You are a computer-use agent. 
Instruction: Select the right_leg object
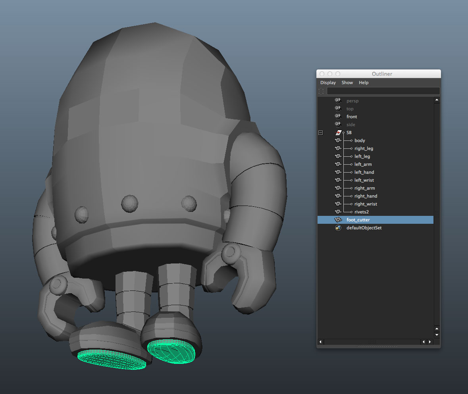364,148
